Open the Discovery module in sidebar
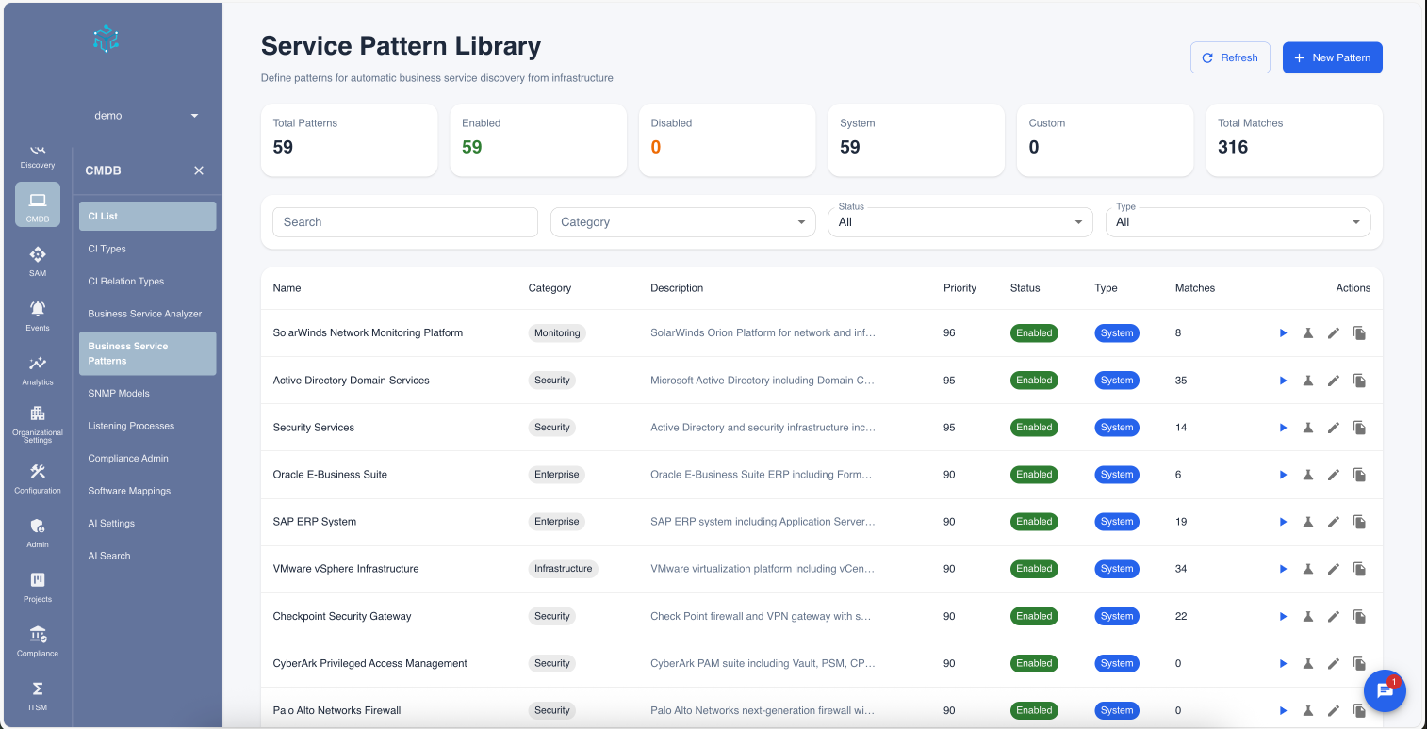Screen dimensions: 1427x729 [x=37, y=155]
